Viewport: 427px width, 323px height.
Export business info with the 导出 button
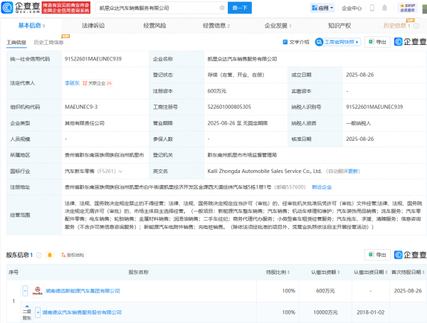click(378, 42)
